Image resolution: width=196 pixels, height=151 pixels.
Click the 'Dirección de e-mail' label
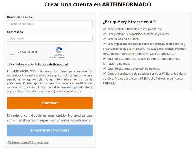tap(20, 17)
